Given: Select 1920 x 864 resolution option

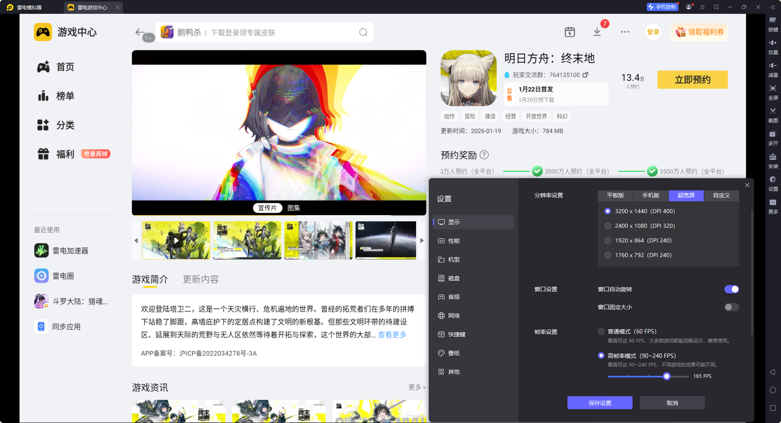Looking at the screenshot, I should click(x=608, y=240).
